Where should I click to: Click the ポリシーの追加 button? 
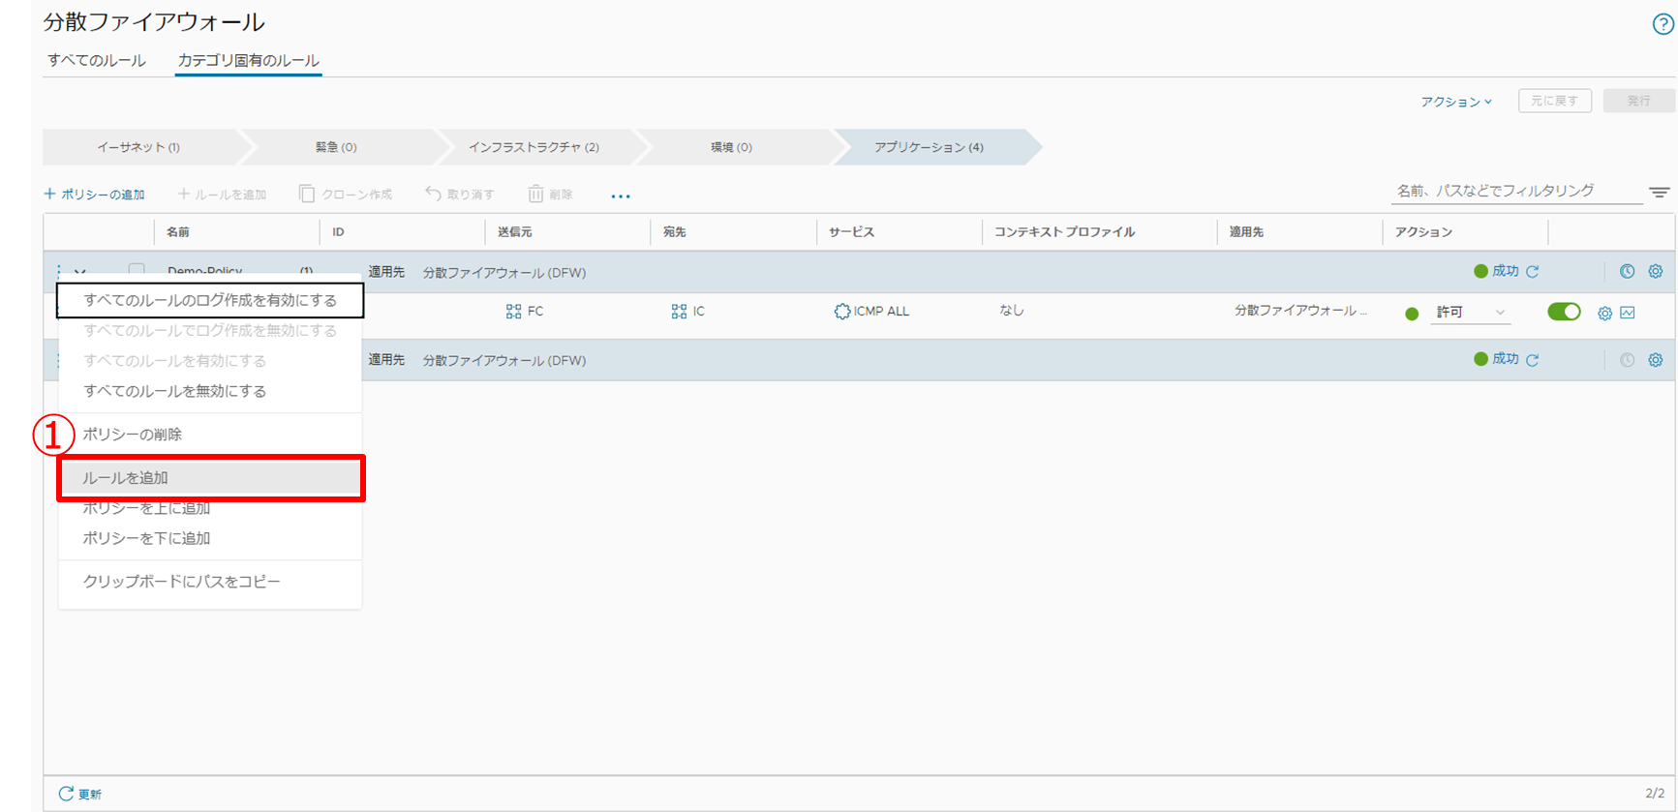[x=95, y=195]
